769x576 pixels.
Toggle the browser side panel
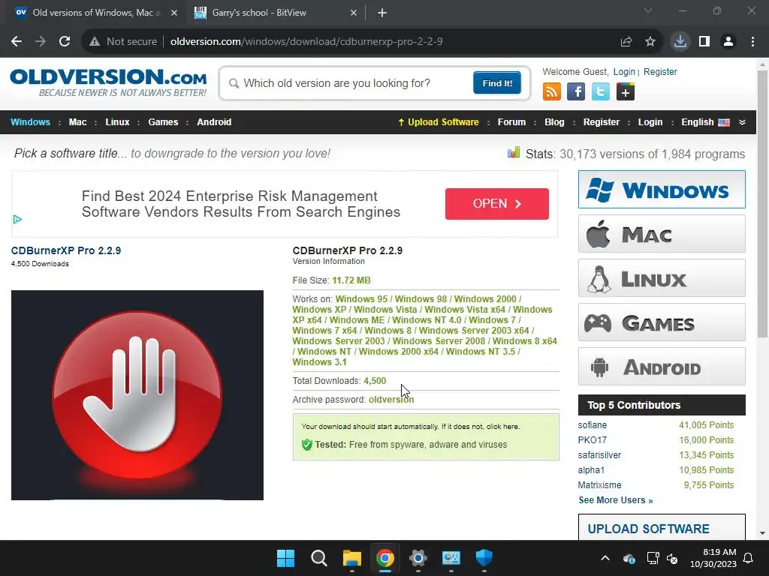[x=704, y=42]
